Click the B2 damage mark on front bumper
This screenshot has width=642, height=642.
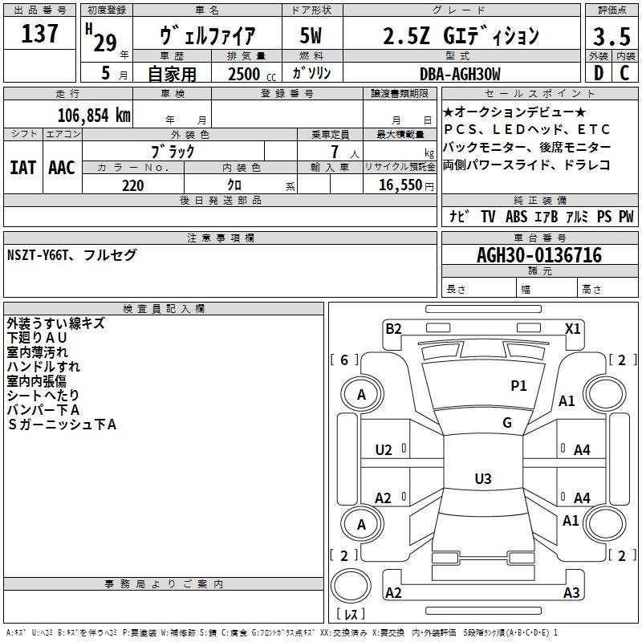393,329
